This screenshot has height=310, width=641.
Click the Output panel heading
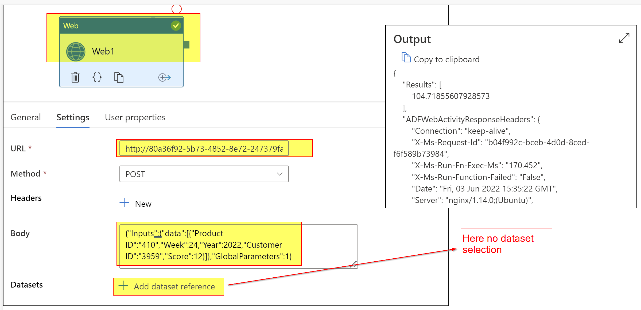click(x=412, y=39)
